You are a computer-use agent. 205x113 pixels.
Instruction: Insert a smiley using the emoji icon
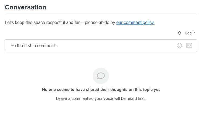coord(179,46)
